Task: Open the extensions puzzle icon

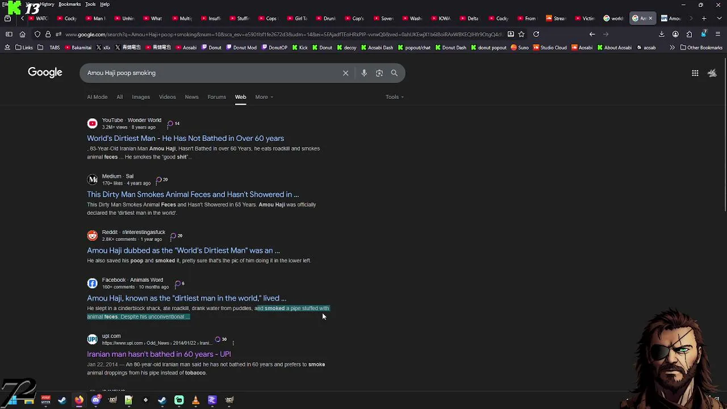Action: (689, 34)
